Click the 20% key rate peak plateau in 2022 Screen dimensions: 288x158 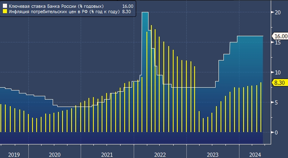click(x=145, y=12)
